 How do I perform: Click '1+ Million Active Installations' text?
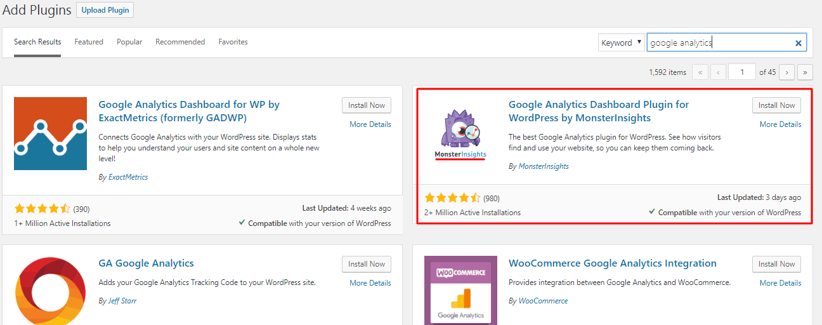pos(62,223)
